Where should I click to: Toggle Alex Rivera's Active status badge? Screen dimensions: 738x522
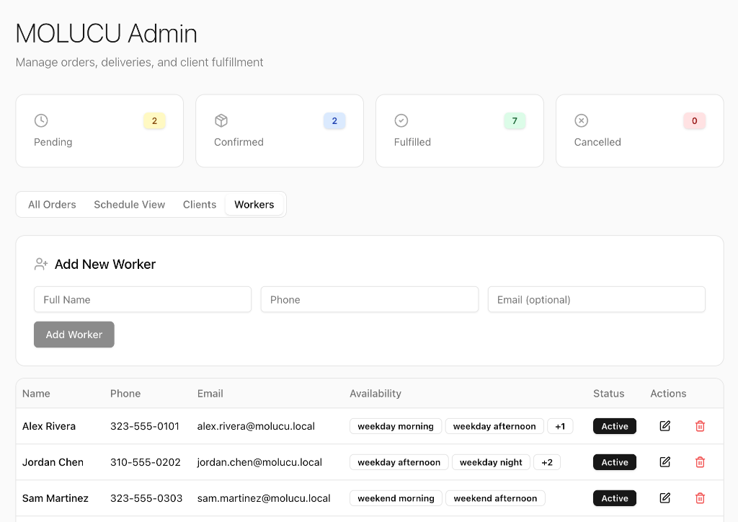tap(615, 426)
